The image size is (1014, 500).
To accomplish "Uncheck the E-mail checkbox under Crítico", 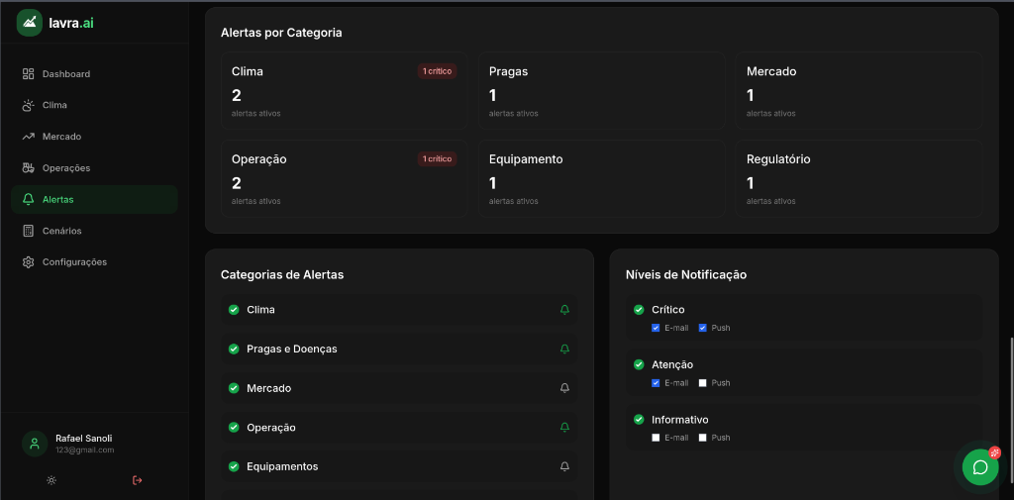I will click(656, 328).
